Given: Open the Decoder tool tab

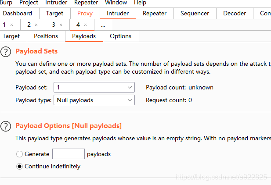Looking at the screenshot, I should pyautogui.click(x=235, y=14).
